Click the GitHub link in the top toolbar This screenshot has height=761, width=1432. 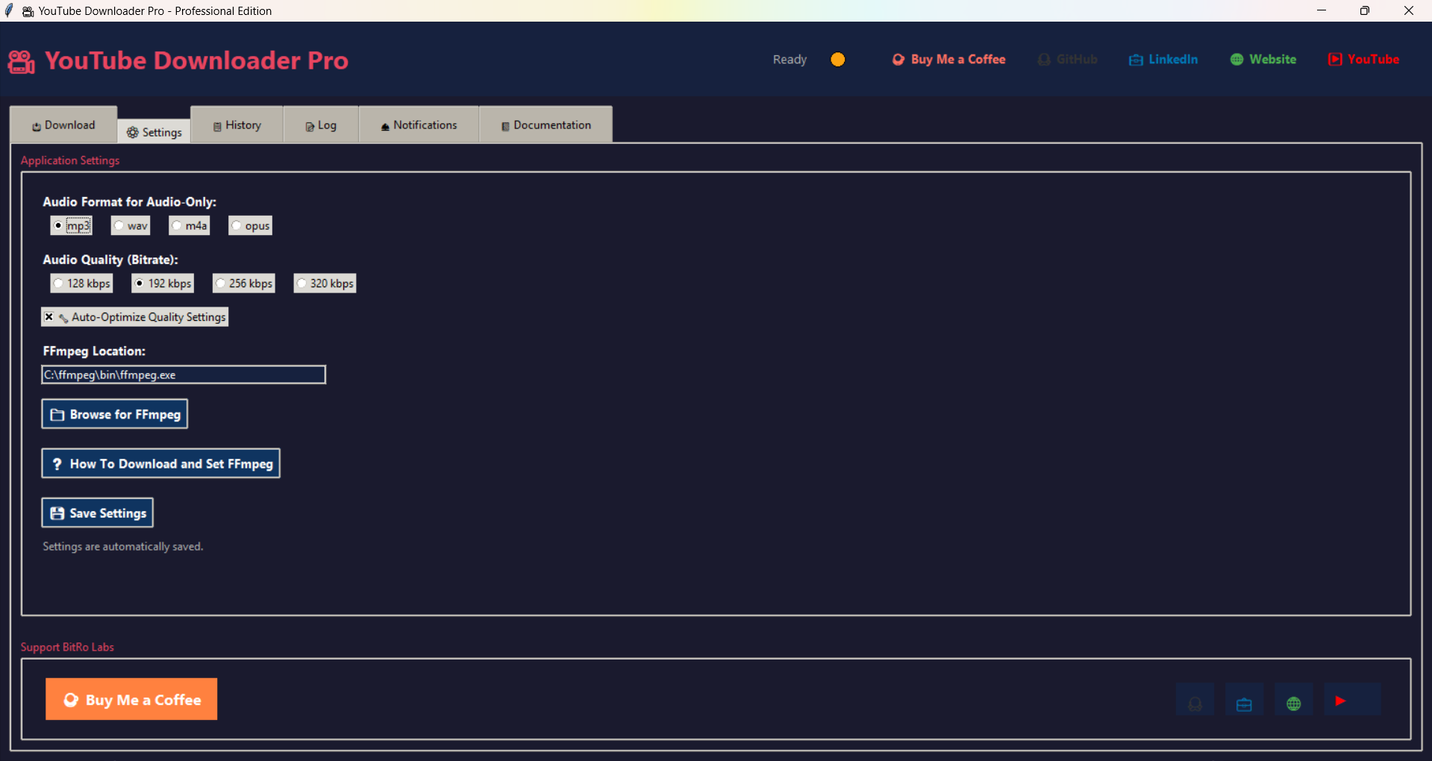[x=1067, y=59]
